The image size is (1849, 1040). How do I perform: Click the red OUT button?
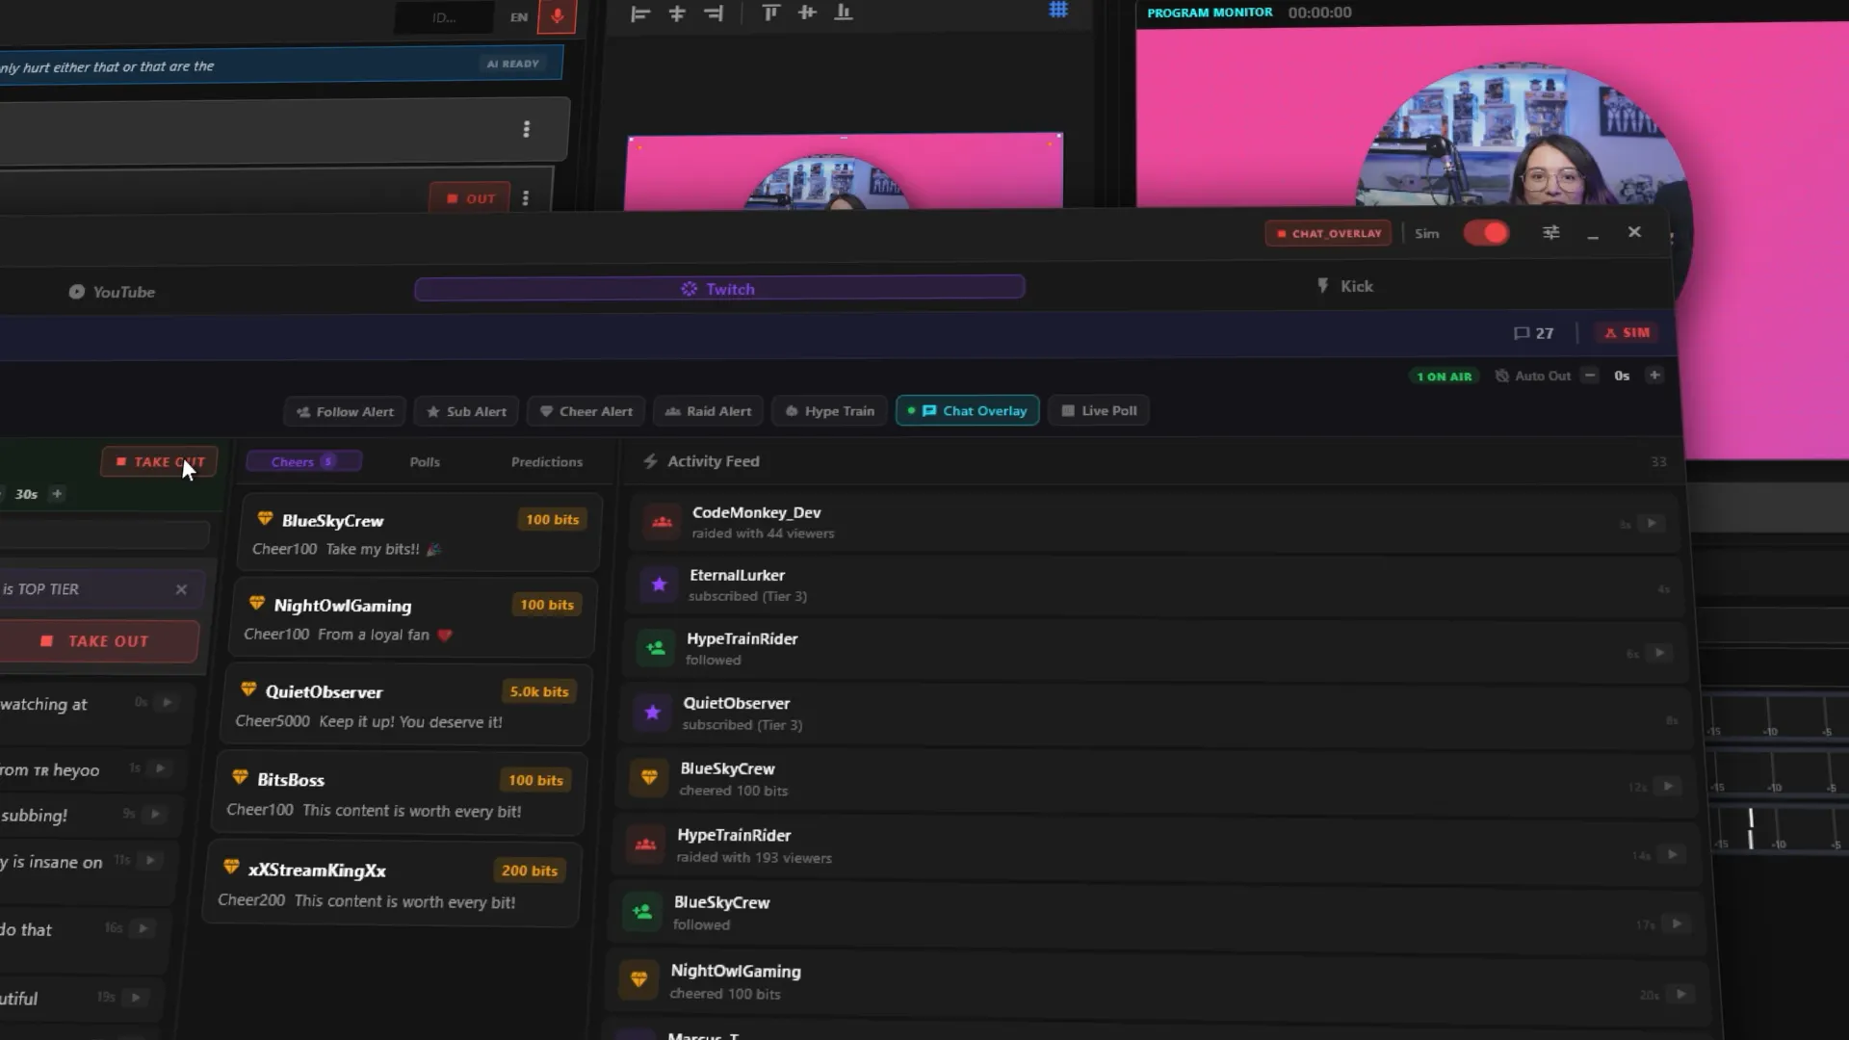click(469, 198)
